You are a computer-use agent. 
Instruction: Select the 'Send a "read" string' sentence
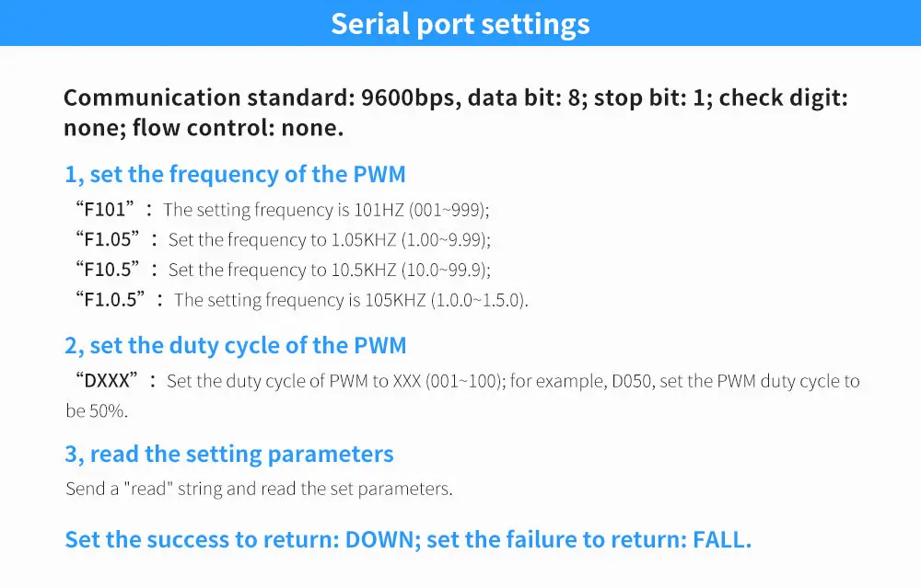(x=259, y=489)
